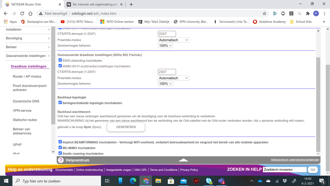Open notification center icon
The image size is (330, 186).
pyautogui.click(x=322, y=181)
